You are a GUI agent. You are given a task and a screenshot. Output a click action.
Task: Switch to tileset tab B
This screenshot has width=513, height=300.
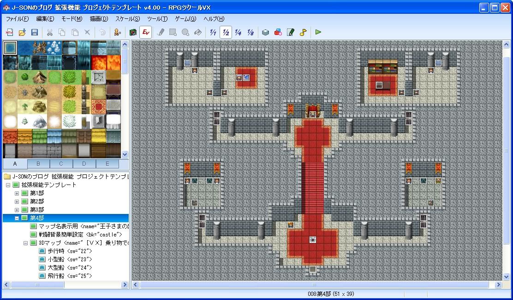point(38,163)
